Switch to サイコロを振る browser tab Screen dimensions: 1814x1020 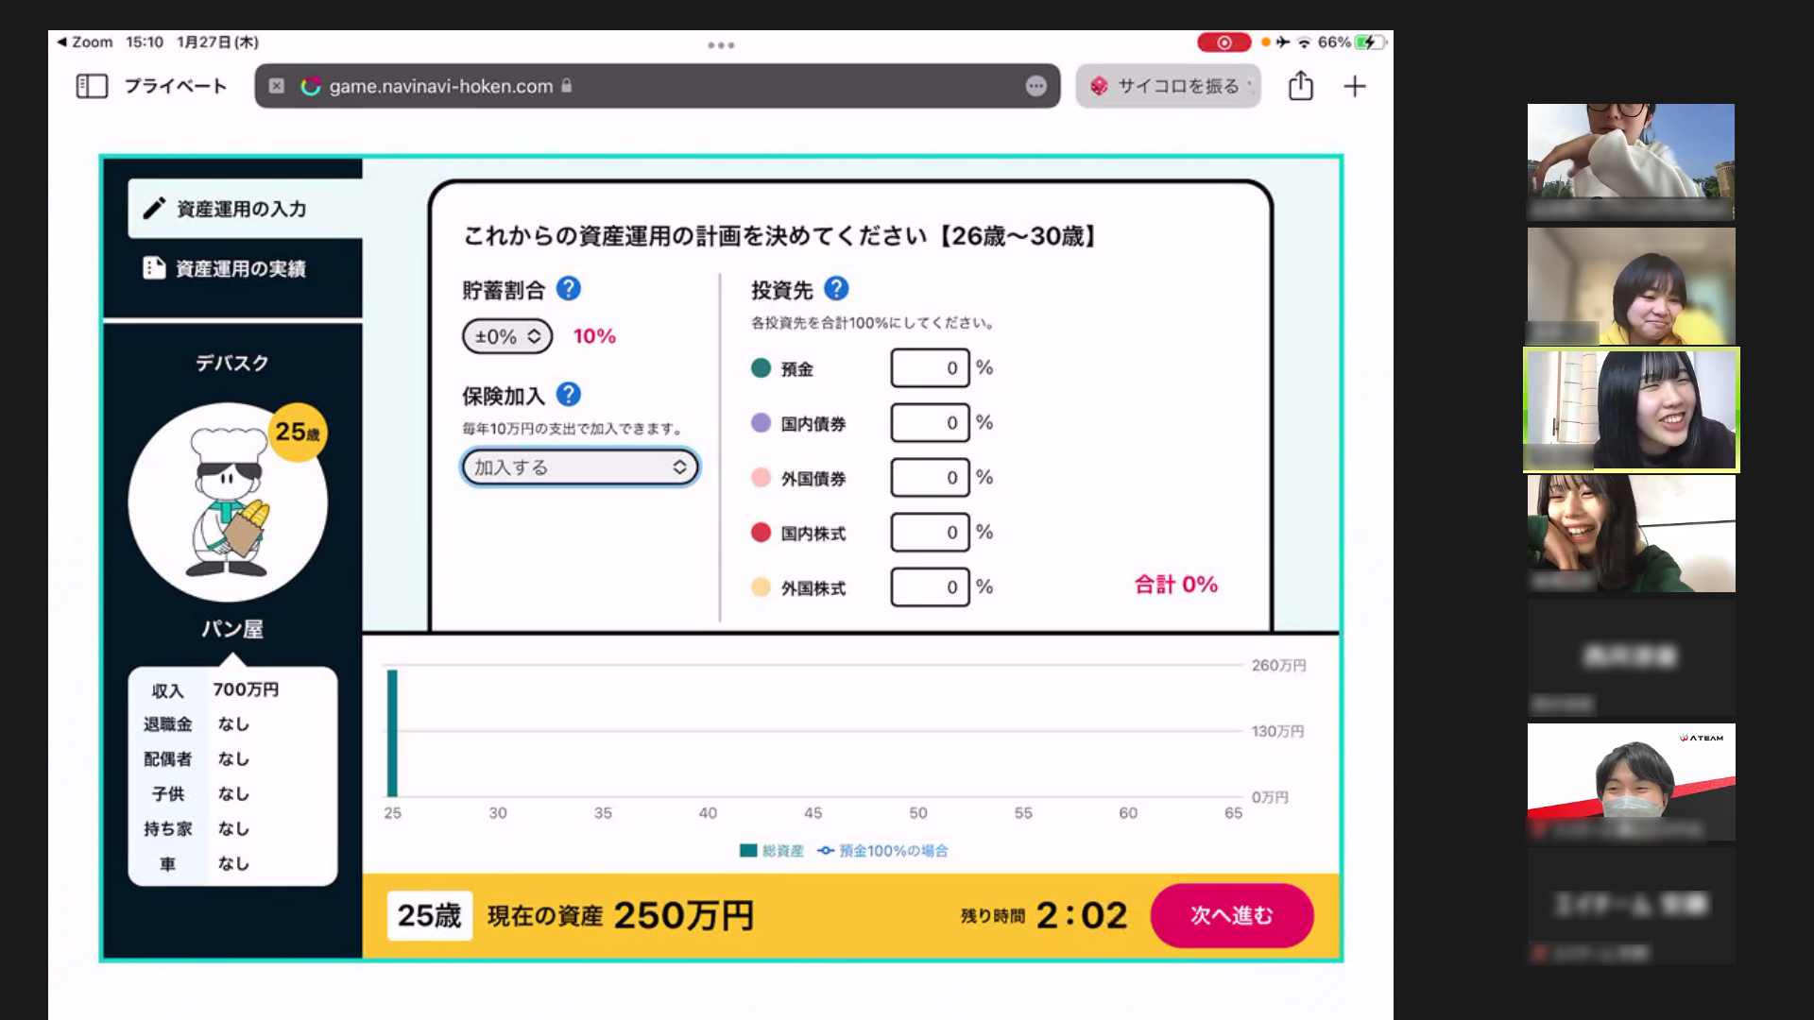click(1169, 86)
